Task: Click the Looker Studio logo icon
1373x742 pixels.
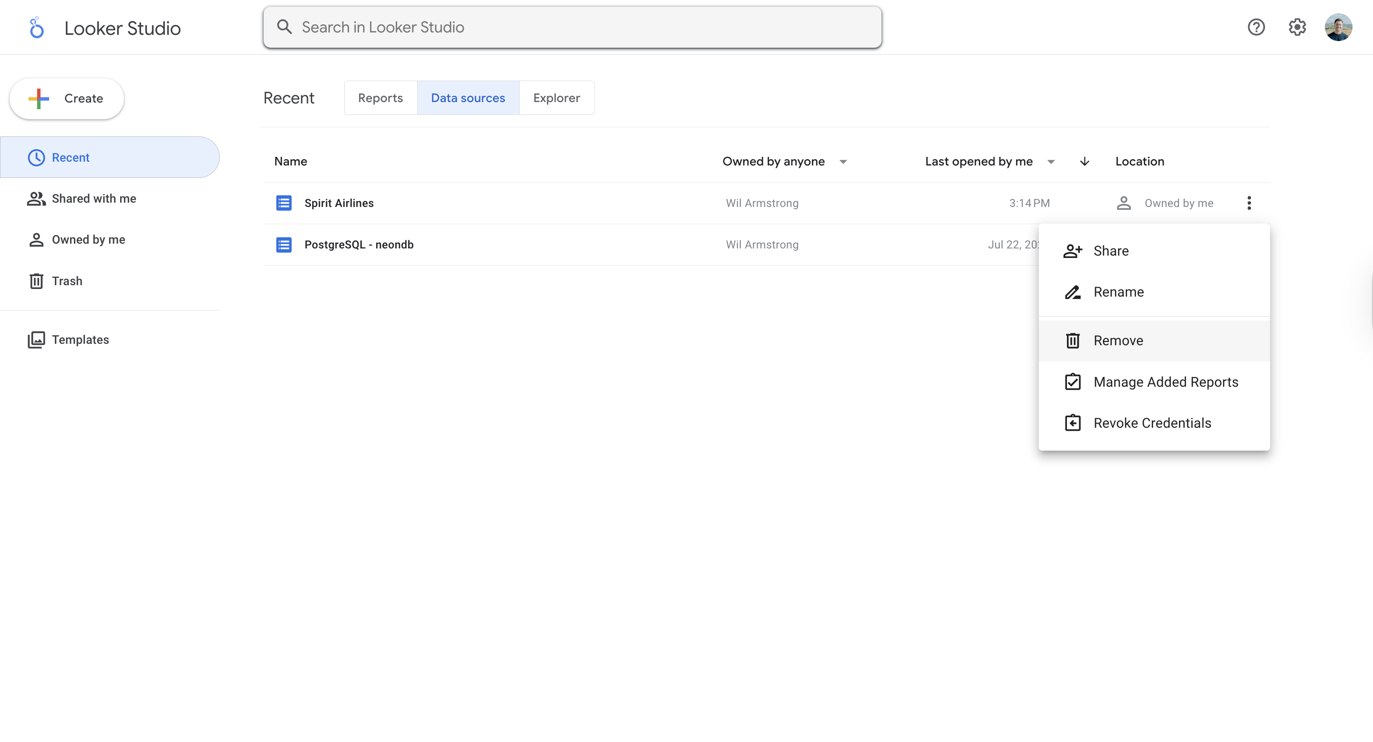Action: tap(36, 28)
